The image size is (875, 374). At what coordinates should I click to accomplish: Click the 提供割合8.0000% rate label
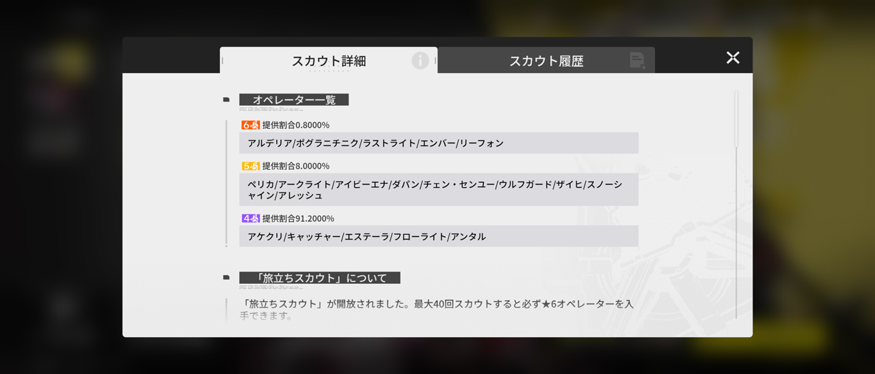296,166
